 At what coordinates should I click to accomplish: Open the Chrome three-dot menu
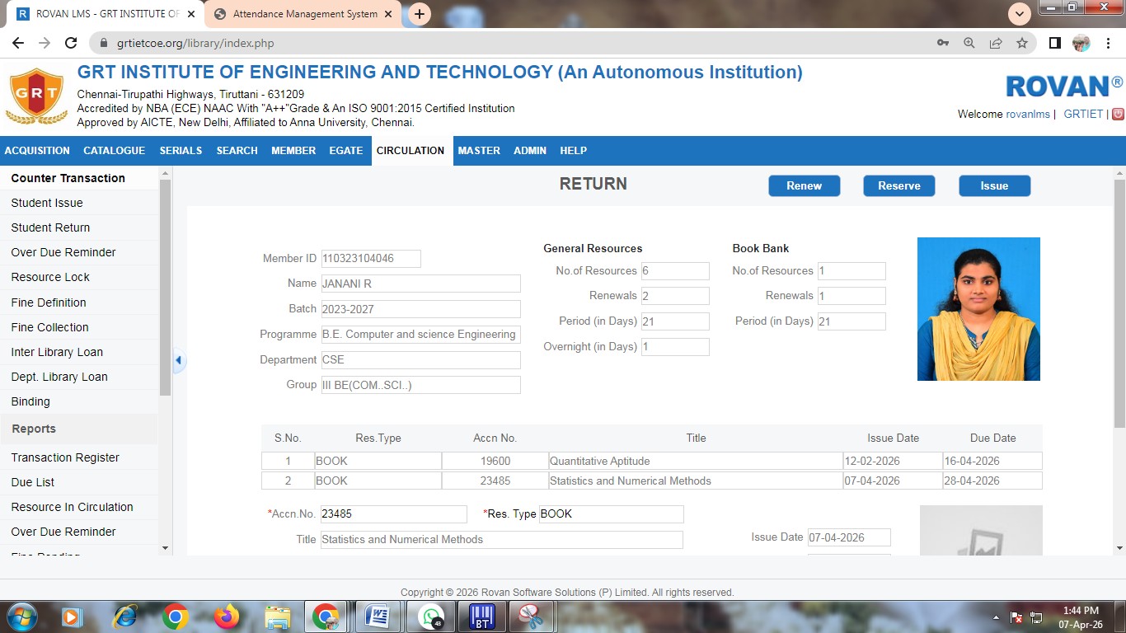1108,43
